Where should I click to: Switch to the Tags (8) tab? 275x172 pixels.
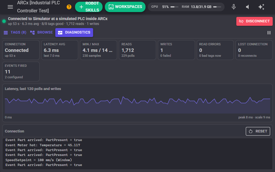[x=15, y=32]
